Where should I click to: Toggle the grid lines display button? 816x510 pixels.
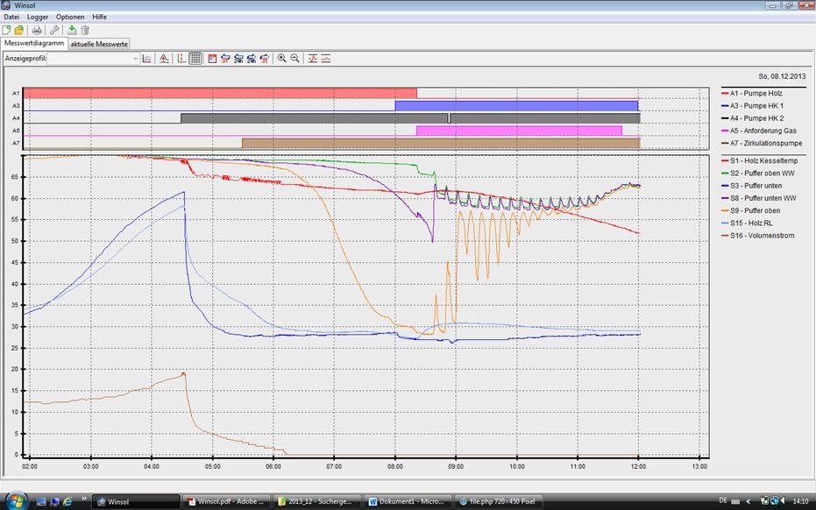click(195, 59)
